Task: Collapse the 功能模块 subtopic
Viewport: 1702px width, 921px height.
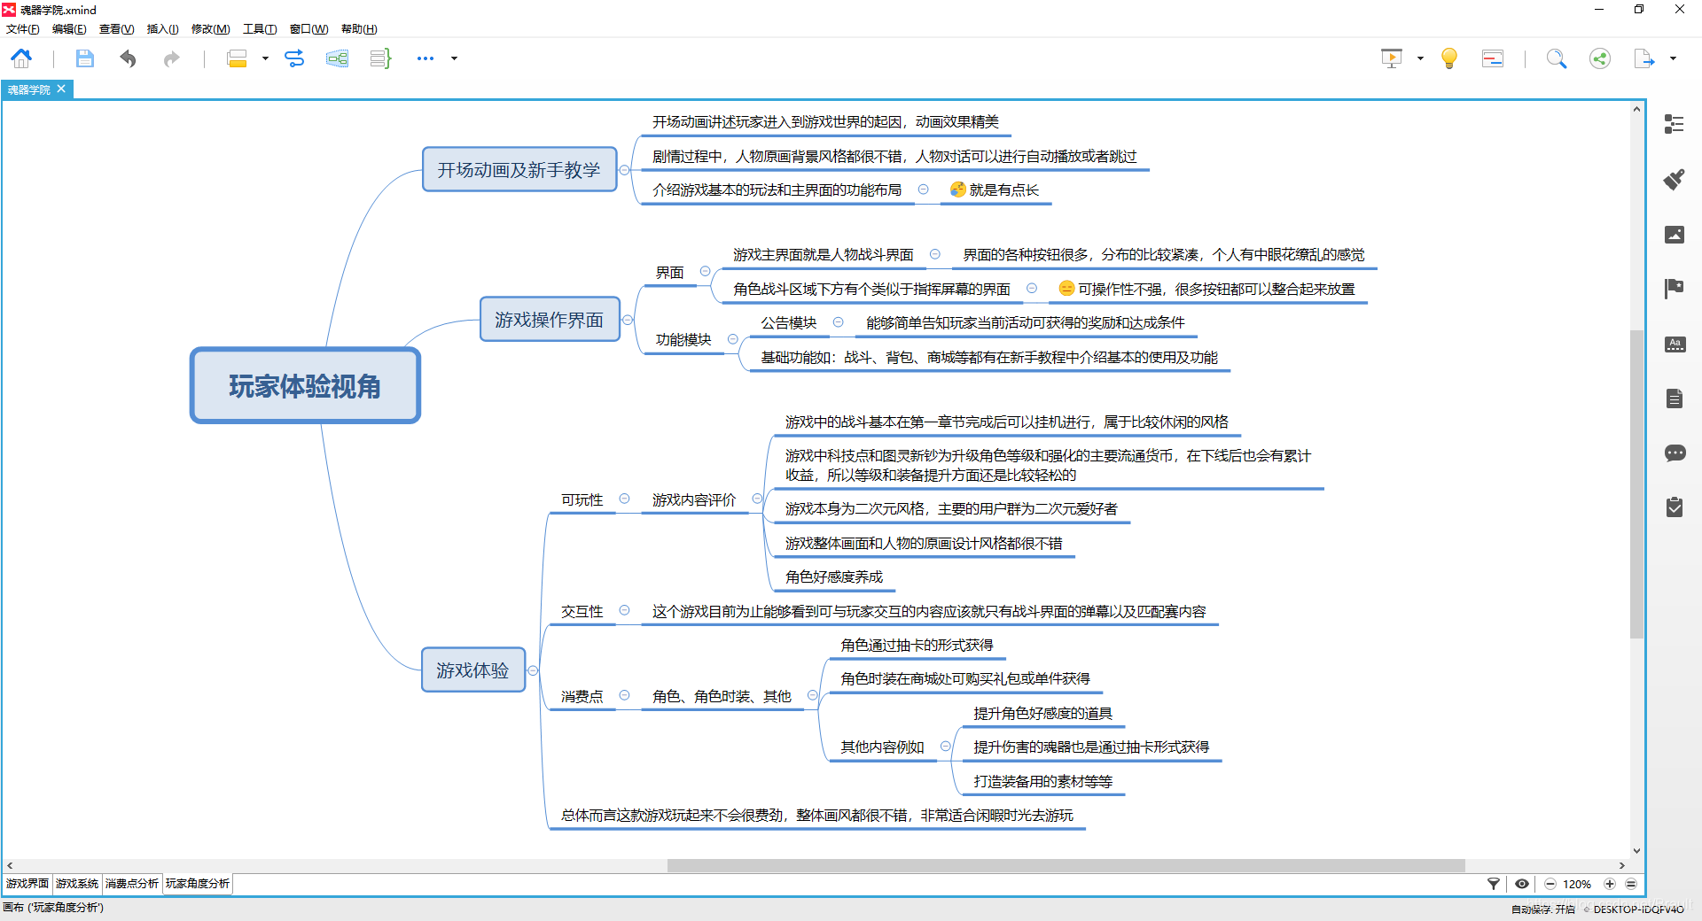Action: pyautogui.click(x=732, y=339)
